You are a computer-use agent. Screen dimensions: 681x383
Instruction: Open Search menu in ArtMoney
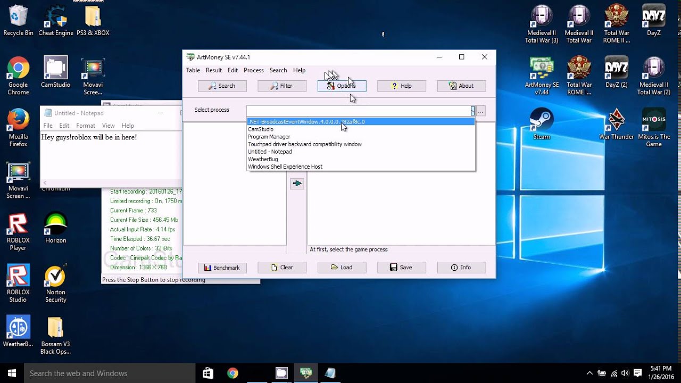click(278, 70)
